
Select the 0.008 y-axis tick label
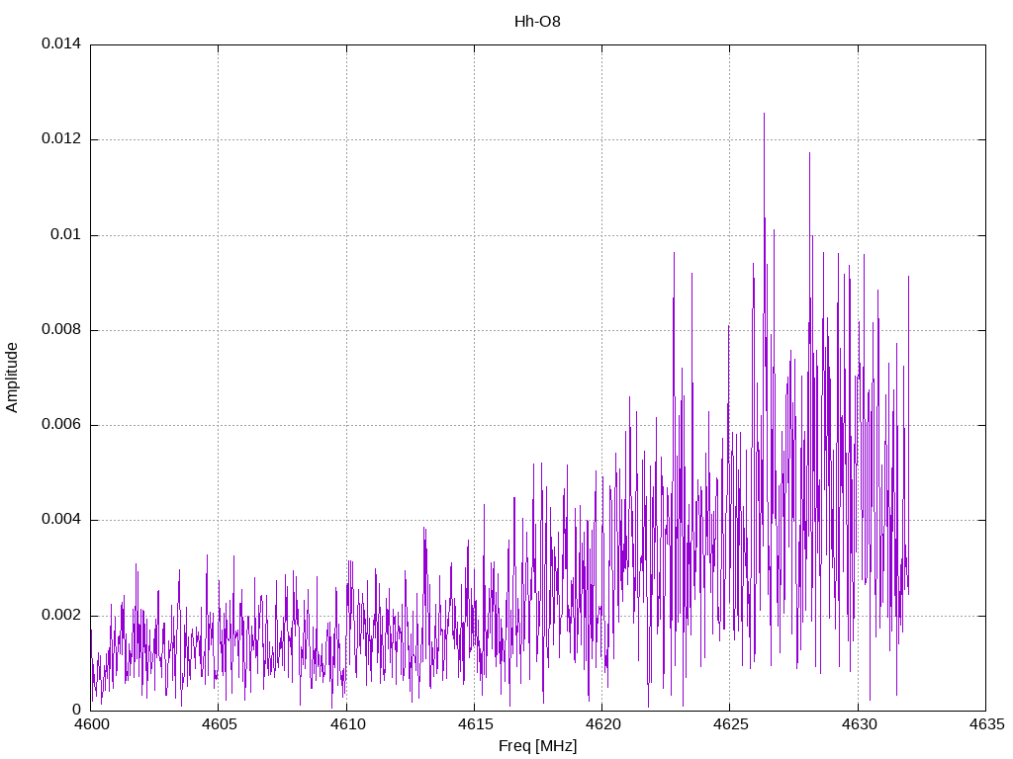pyautogui.click(x=60, y=330)
